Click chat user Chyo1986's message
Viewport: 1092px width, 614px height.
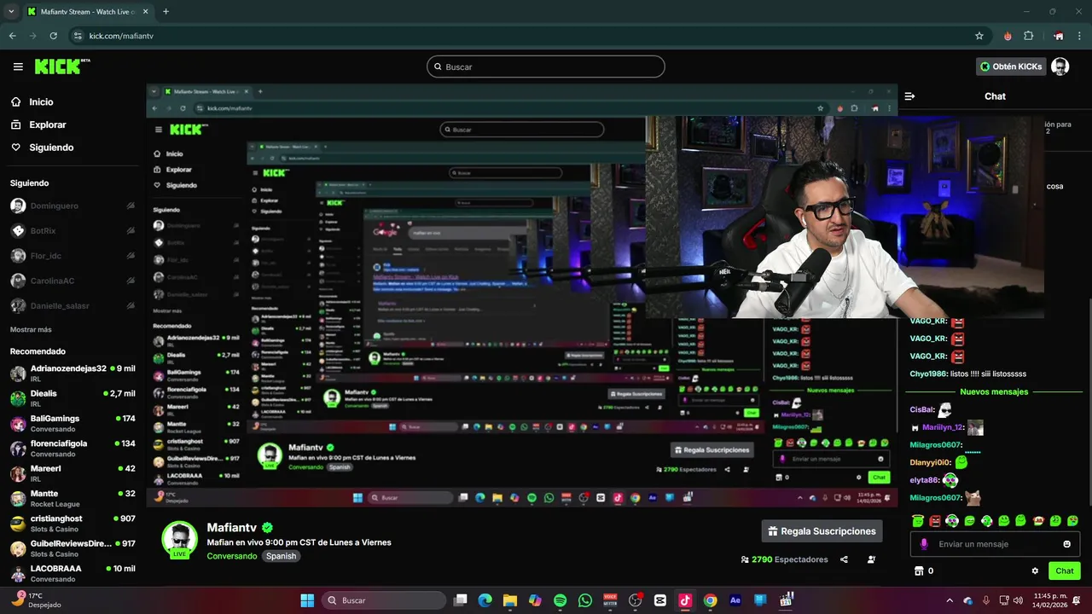(968, 374)
